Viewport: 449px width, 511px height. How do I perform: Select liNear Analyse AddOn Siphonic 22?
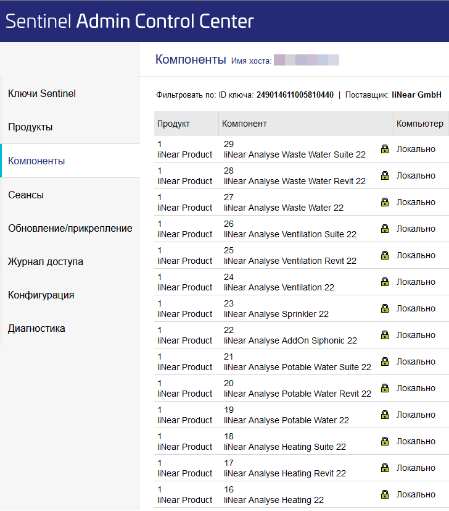(x=290, y=340)
